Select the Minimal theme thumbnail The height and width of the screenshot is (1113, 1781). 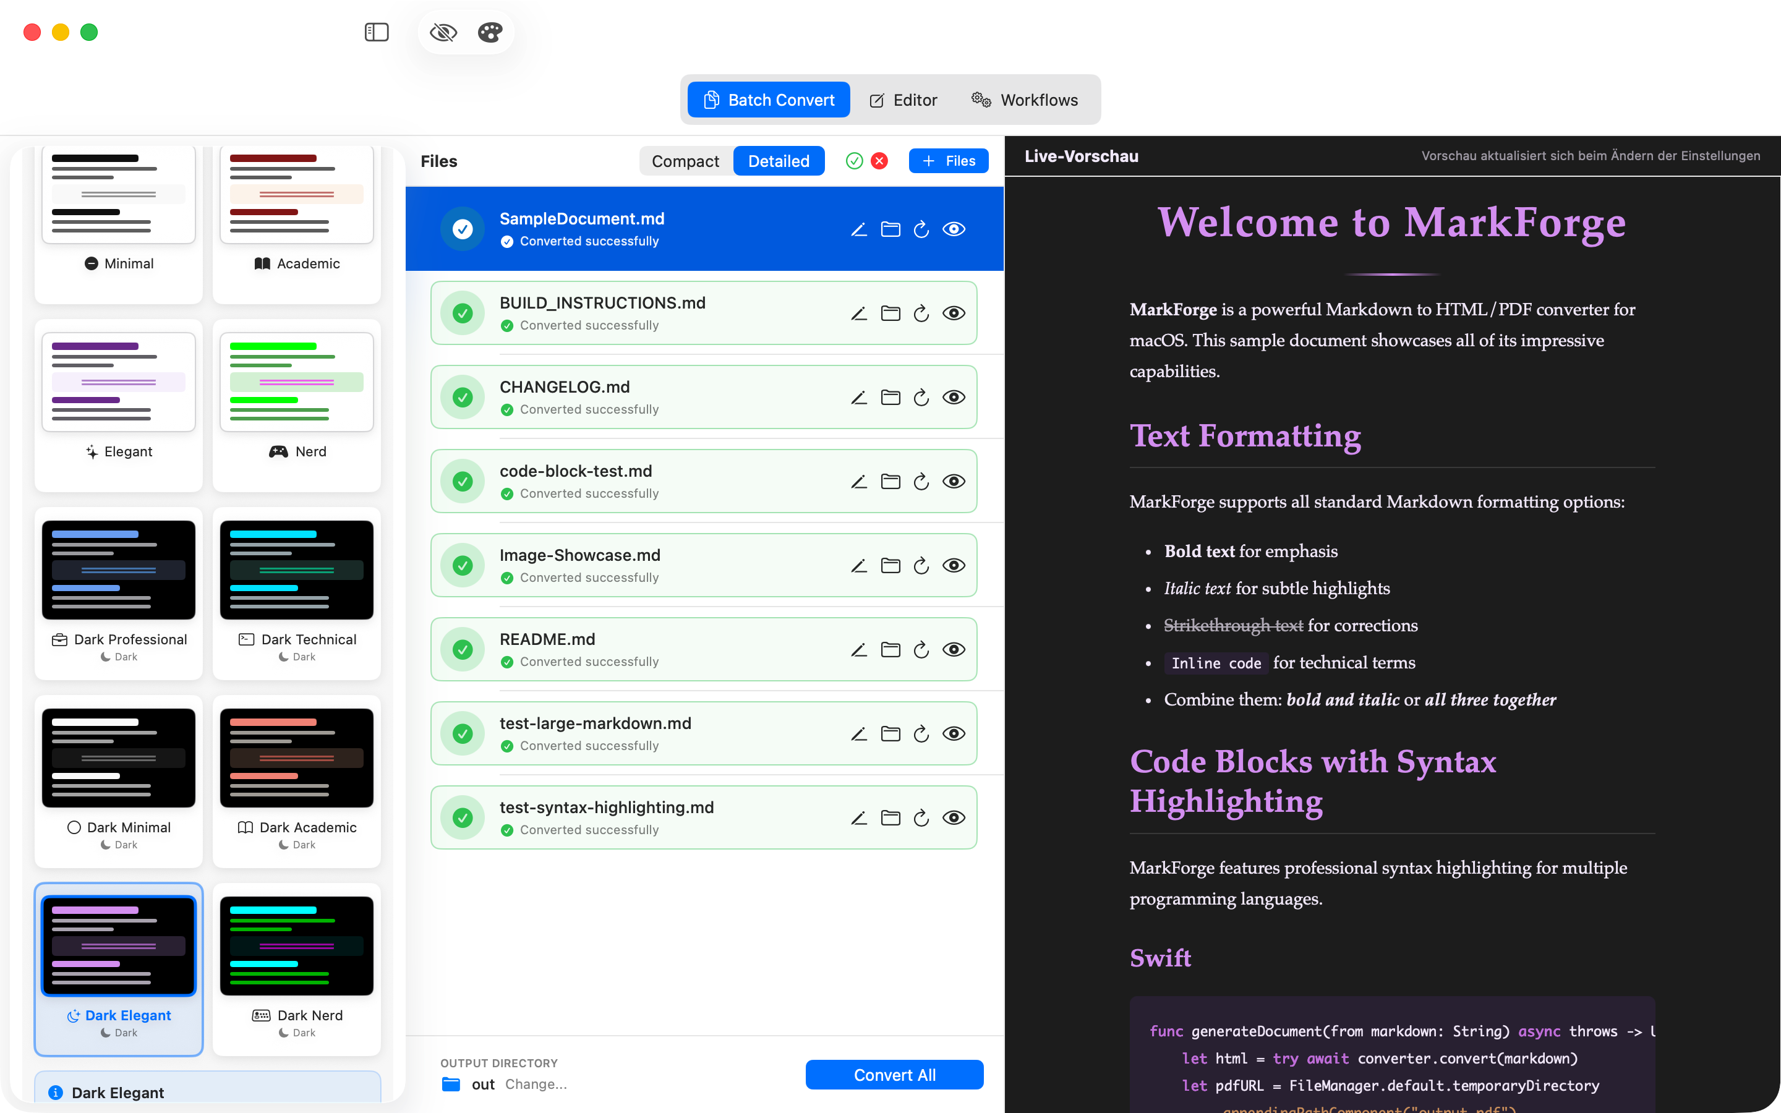tap(119, 194)
